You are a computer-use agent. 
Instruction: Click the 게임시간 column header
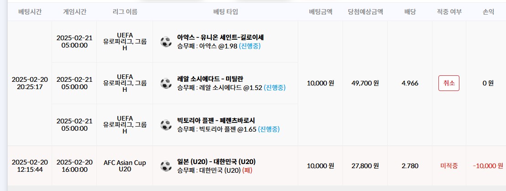pyautogui.click(x=74, y=12)
